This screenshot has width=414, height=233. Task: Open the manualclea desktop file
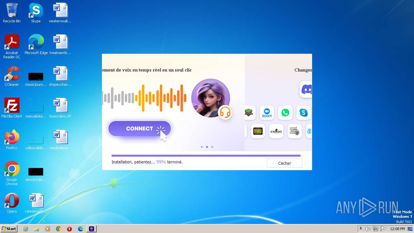click(36, 111)
